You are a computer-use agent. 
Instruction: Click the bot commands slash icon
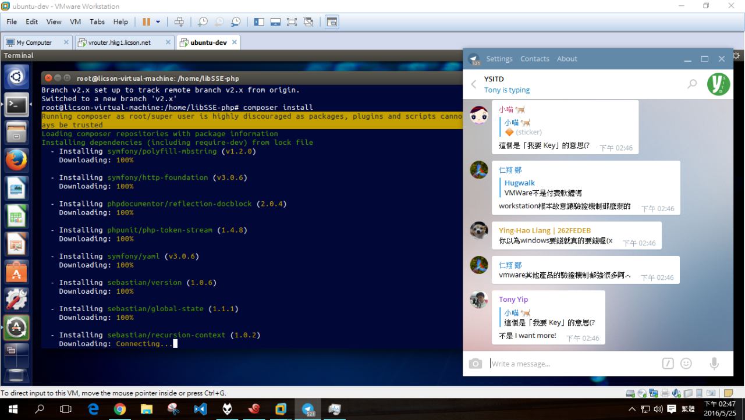668,364
